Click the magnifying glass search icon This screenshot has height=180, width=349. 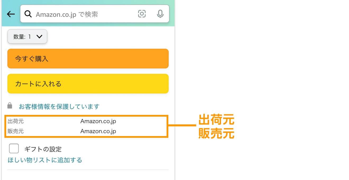click(x=28, y=14)
